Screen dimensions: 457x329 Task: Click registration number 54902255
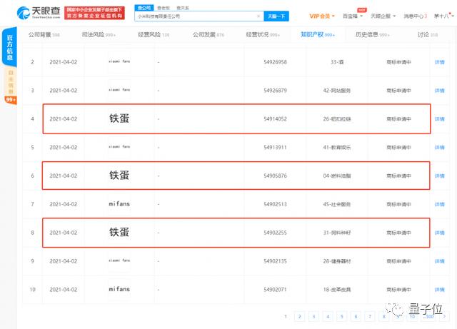275,233
